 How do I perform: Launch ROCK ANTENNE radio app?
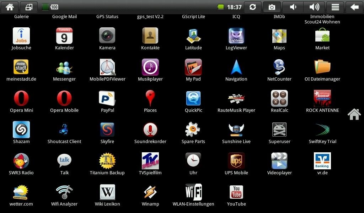322,101
